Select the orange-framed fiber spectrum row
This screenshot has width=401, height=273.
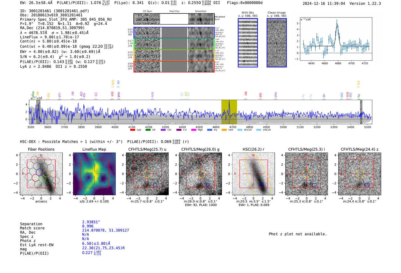coord(174,55)
